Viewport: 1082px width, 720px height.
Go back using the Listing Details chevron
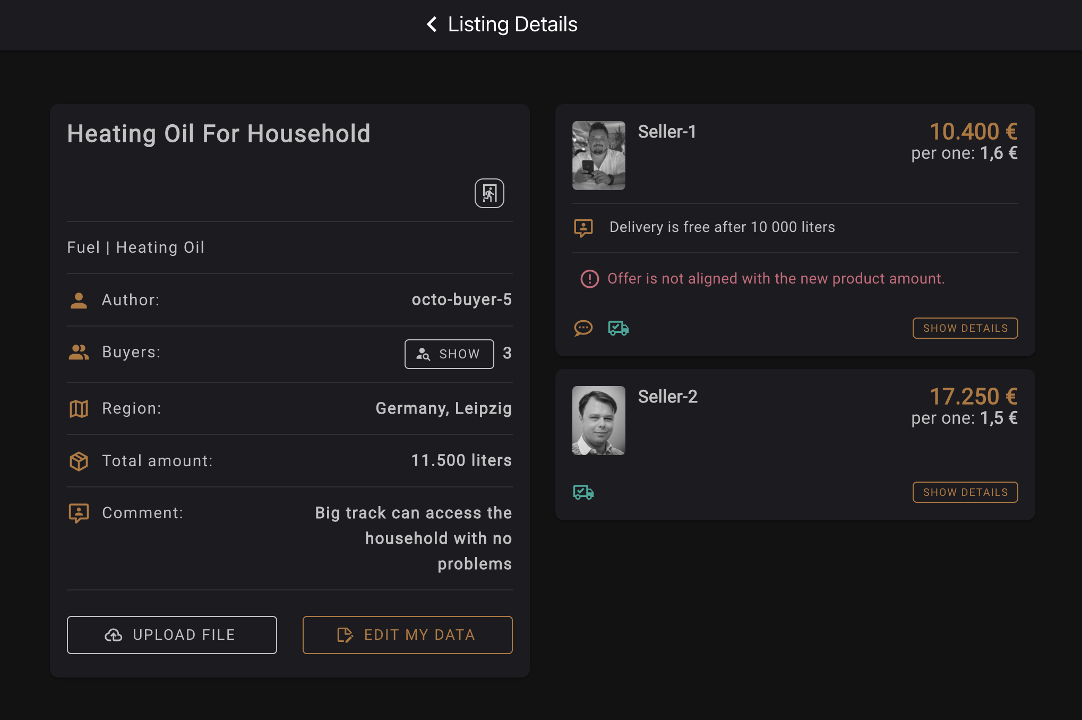pyautogui.click(x=432, y=24)
